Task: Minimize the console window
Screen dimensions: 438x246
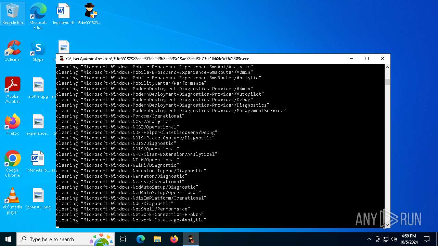Action: [351, 58]
